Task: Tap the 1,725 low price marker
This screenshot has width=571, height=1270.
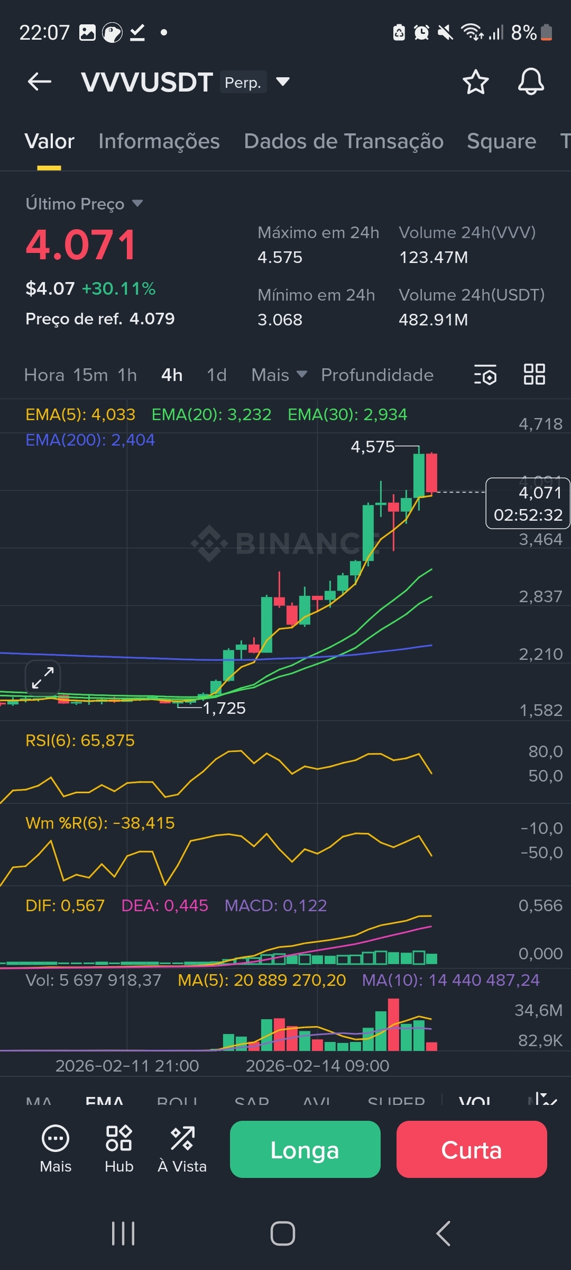Action: 224,708
